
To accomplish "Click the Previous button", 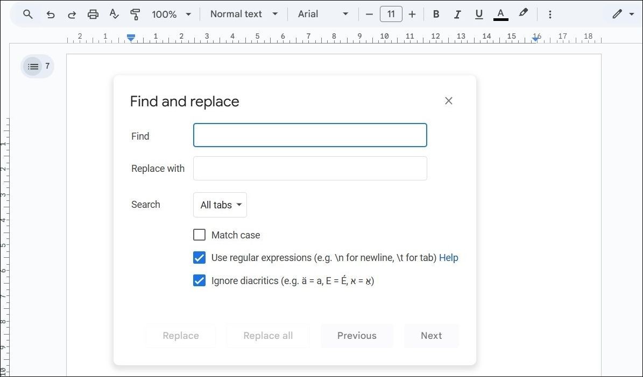I will pyautogui.click(x=357, y=336).
